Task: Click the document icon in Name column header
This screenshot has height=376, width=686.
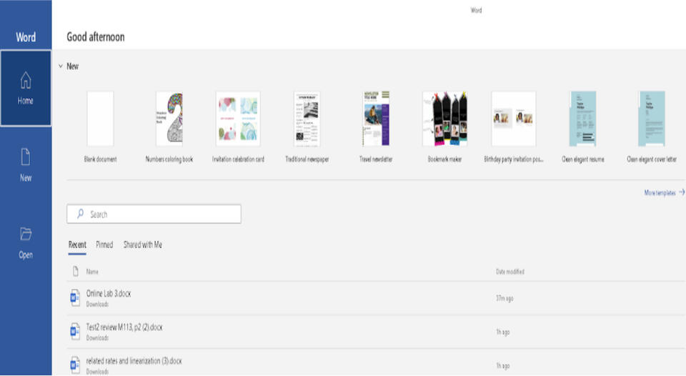Action: tap(76, 272)
